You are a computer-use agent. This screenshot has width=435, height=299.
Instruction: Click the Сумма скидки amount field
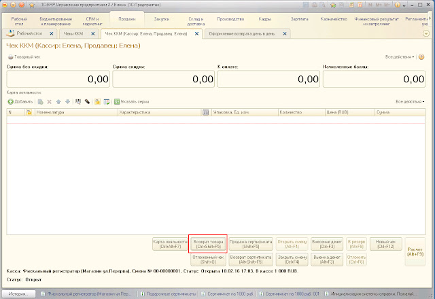pyautogui.click(x=163, y=79)
